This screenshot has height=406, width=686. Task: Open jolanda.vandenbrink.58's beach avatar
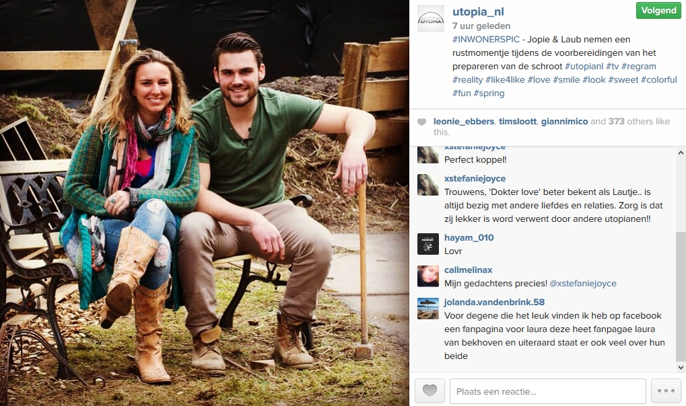point(428,309)
